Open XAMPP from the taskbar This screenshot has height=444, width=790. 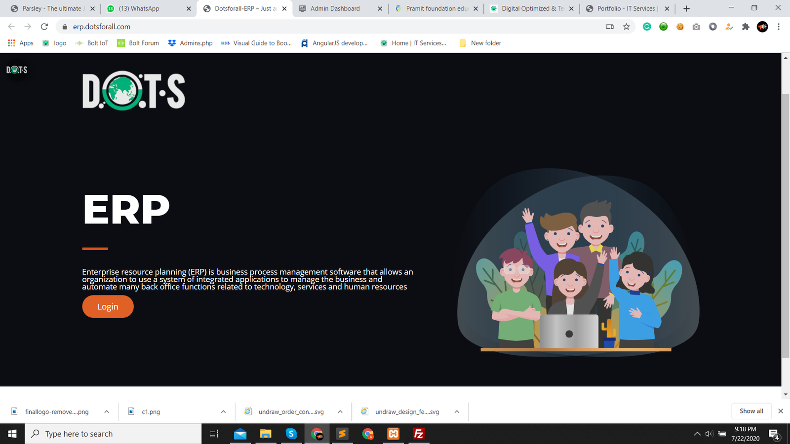pos(393,434)
